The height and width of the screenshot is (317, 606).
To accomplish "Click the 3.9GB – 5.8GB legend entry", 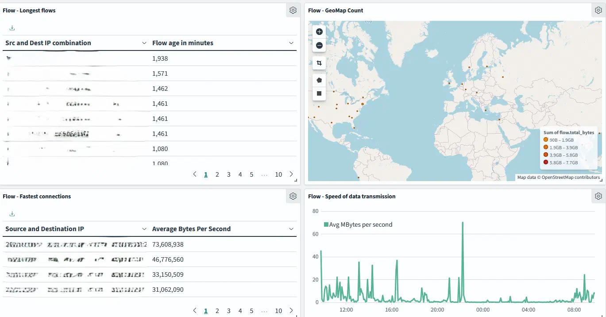I will pos(560,155).
